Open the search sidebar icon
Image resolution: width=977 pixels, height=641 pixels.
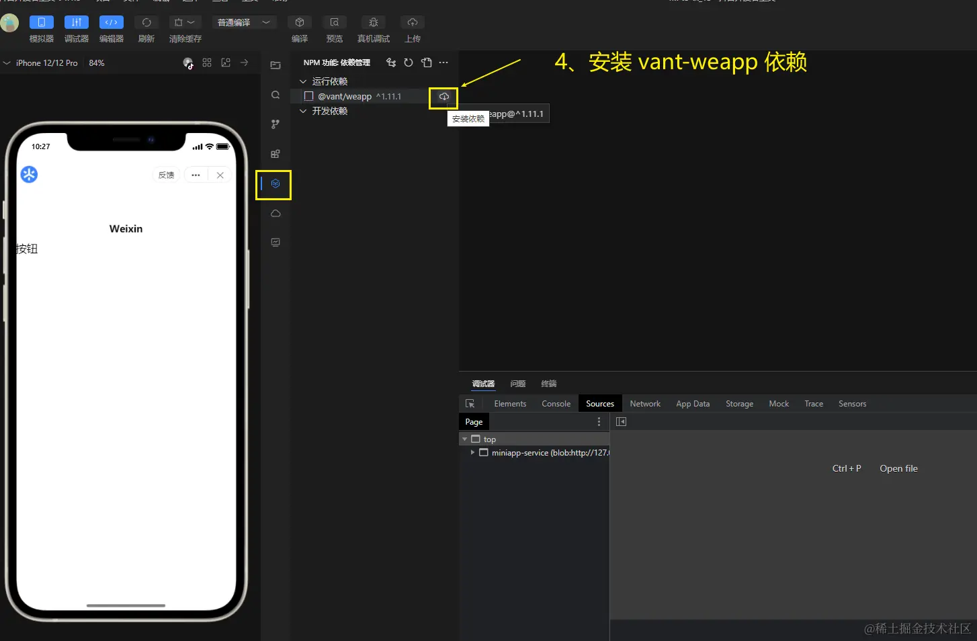click(x=275, y=95)
